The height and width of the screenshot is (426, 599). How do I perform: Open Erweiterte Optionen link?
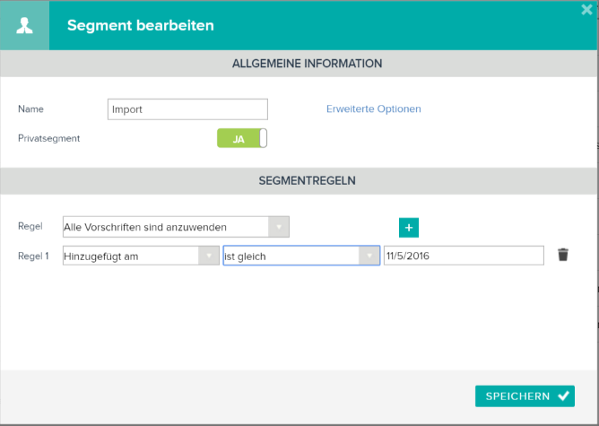[x=374, y=109]
